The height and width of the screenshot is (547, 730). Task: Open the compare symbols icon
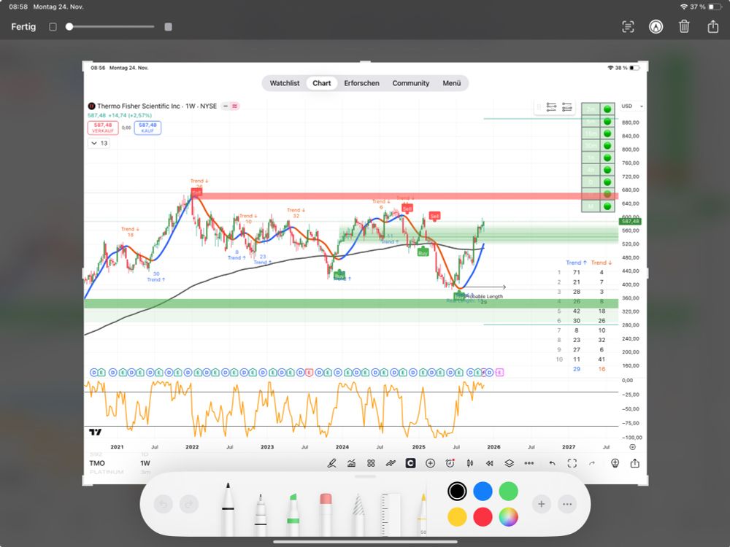click(391, 463)
